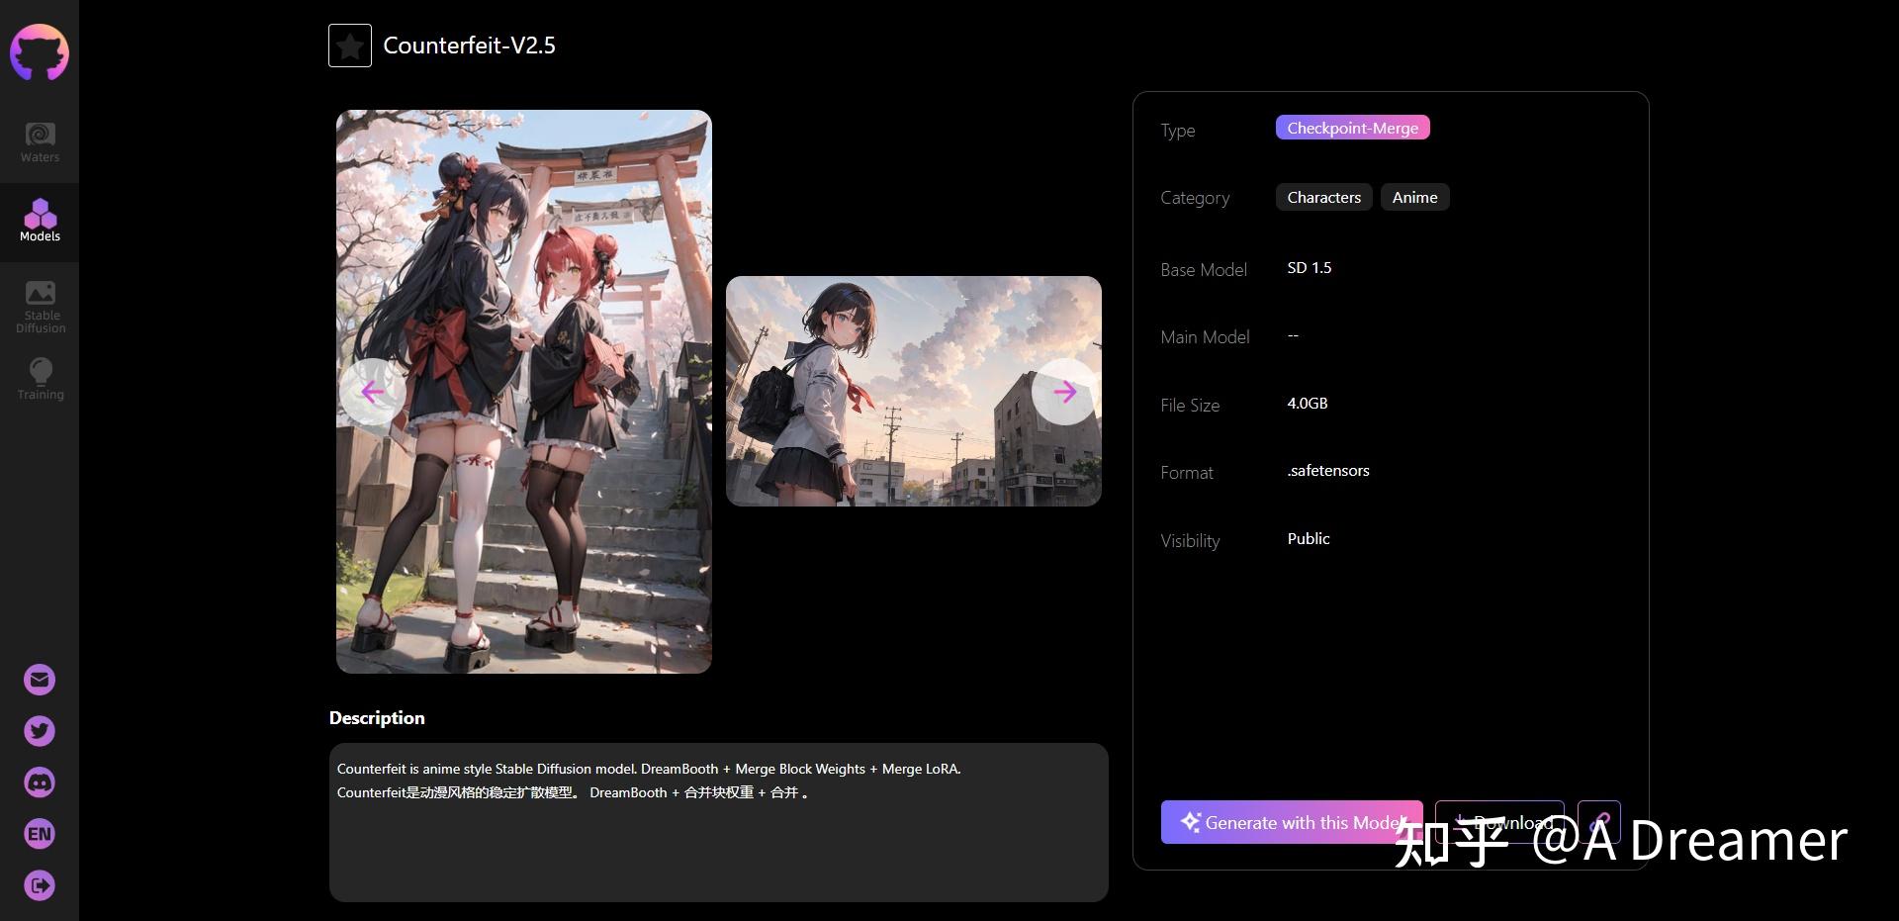
Task: Click the Category label
Action: tap(1195, 198)
